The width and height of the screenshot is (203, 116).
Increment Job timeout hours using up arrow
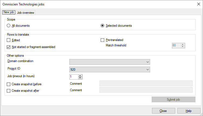80,76
